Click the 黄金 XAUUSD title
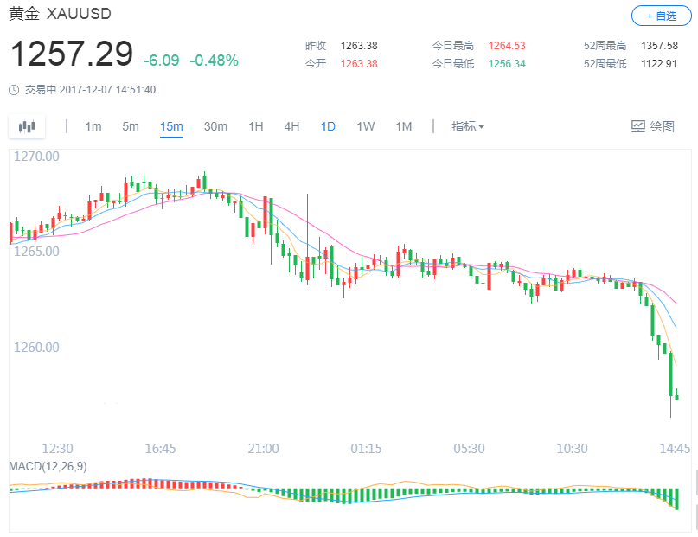 (60, 16)
